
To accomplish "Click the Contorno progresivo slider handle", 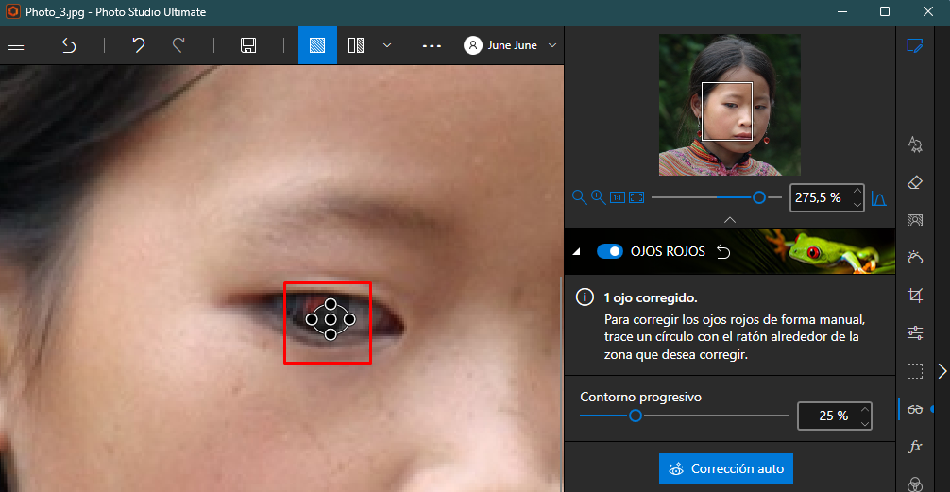I will (635, 416).
